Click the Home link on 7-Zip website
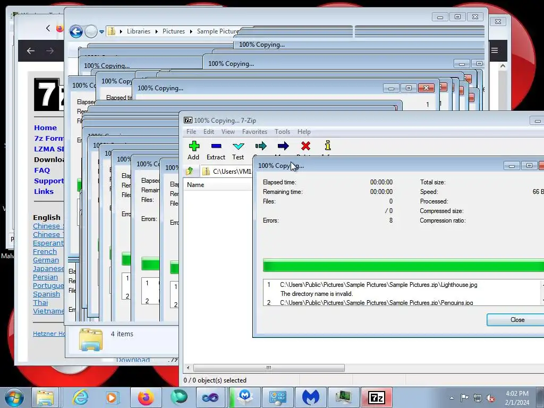Viewport: 544px width, 408px height. point(46,127)
